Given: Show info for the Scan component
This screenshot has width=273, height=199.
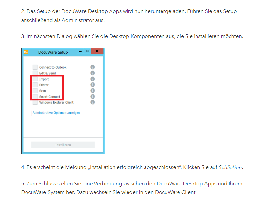Looking at the screenshot, I should [93, 91].
